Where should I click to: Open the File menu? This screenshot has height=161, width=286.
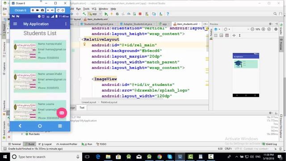pyautogui.click(x=5, y=9)
